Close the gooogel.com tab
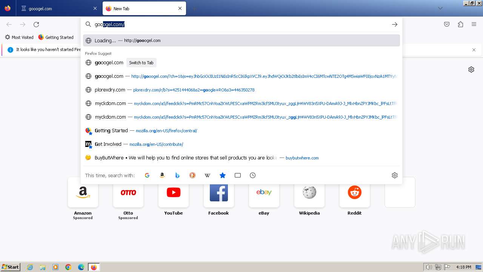The height and width of the screenshot is (272, 483). (95, 8)
